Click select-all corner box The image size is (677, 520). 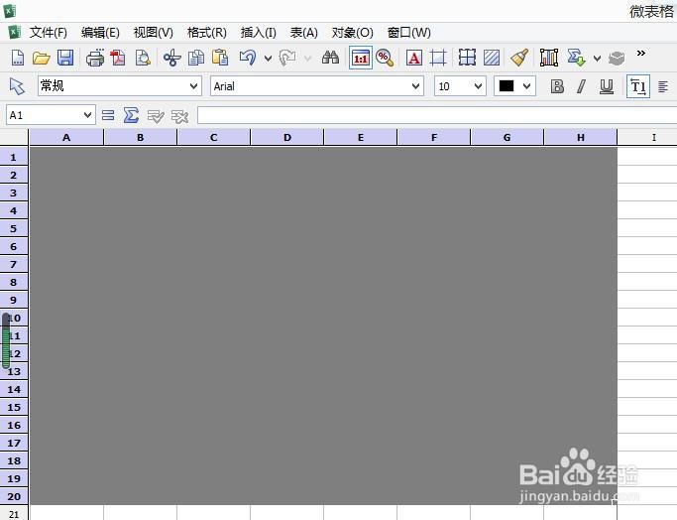tap(14, 138)
